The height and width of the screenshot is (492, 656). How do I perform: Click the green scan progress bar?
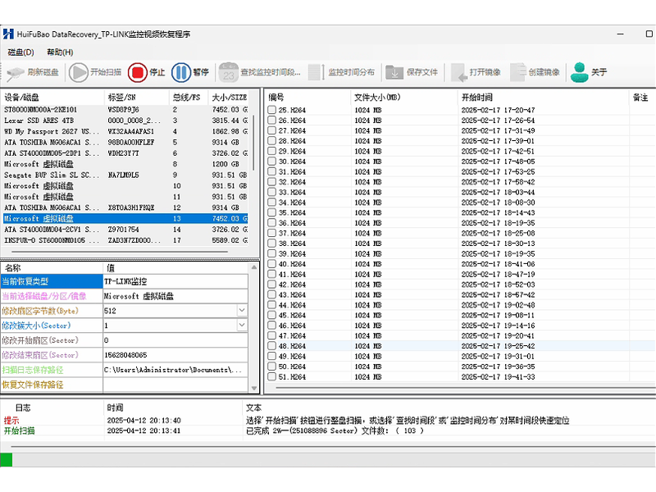(7, 460)
